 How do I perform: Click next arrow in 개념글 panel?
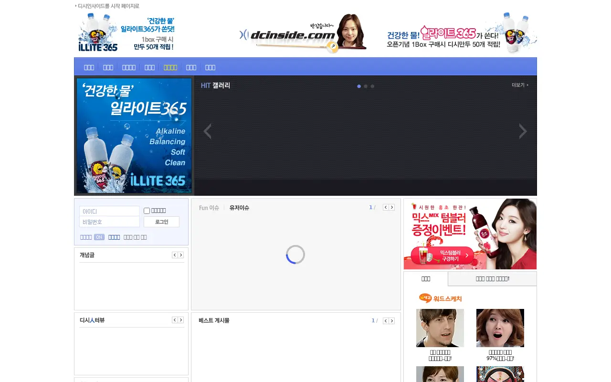pos(181,255)
